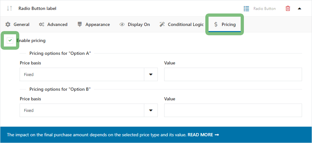The image size is (312, 143).
Task: Click the eye icon beside Display On
Action: (x=122, y=24)
